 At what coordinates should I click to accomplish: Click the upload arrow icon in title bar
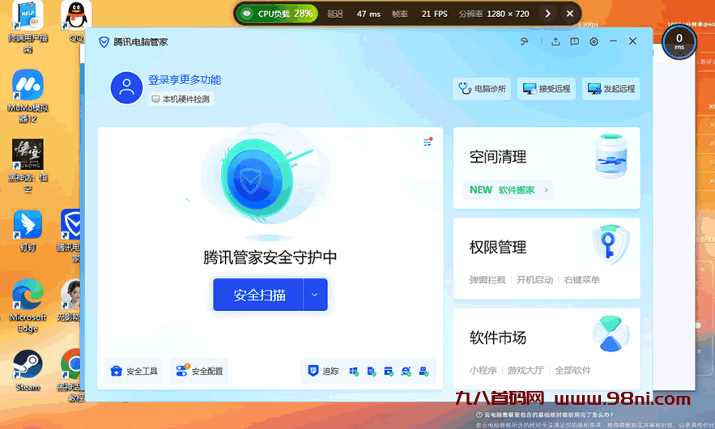pos(555,42)
